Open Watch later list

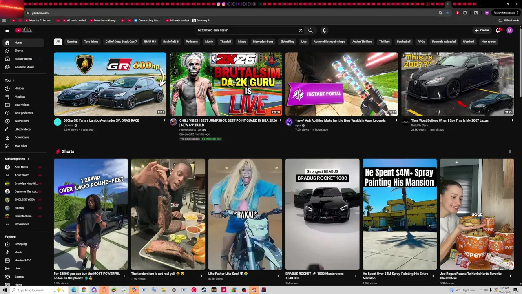click(x=23, y=121)
